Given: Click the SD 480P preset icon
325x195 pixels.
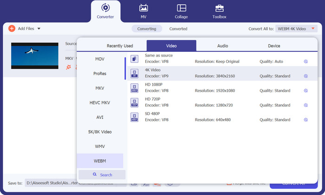Looking at the screenshot, I should pos(134,117).
